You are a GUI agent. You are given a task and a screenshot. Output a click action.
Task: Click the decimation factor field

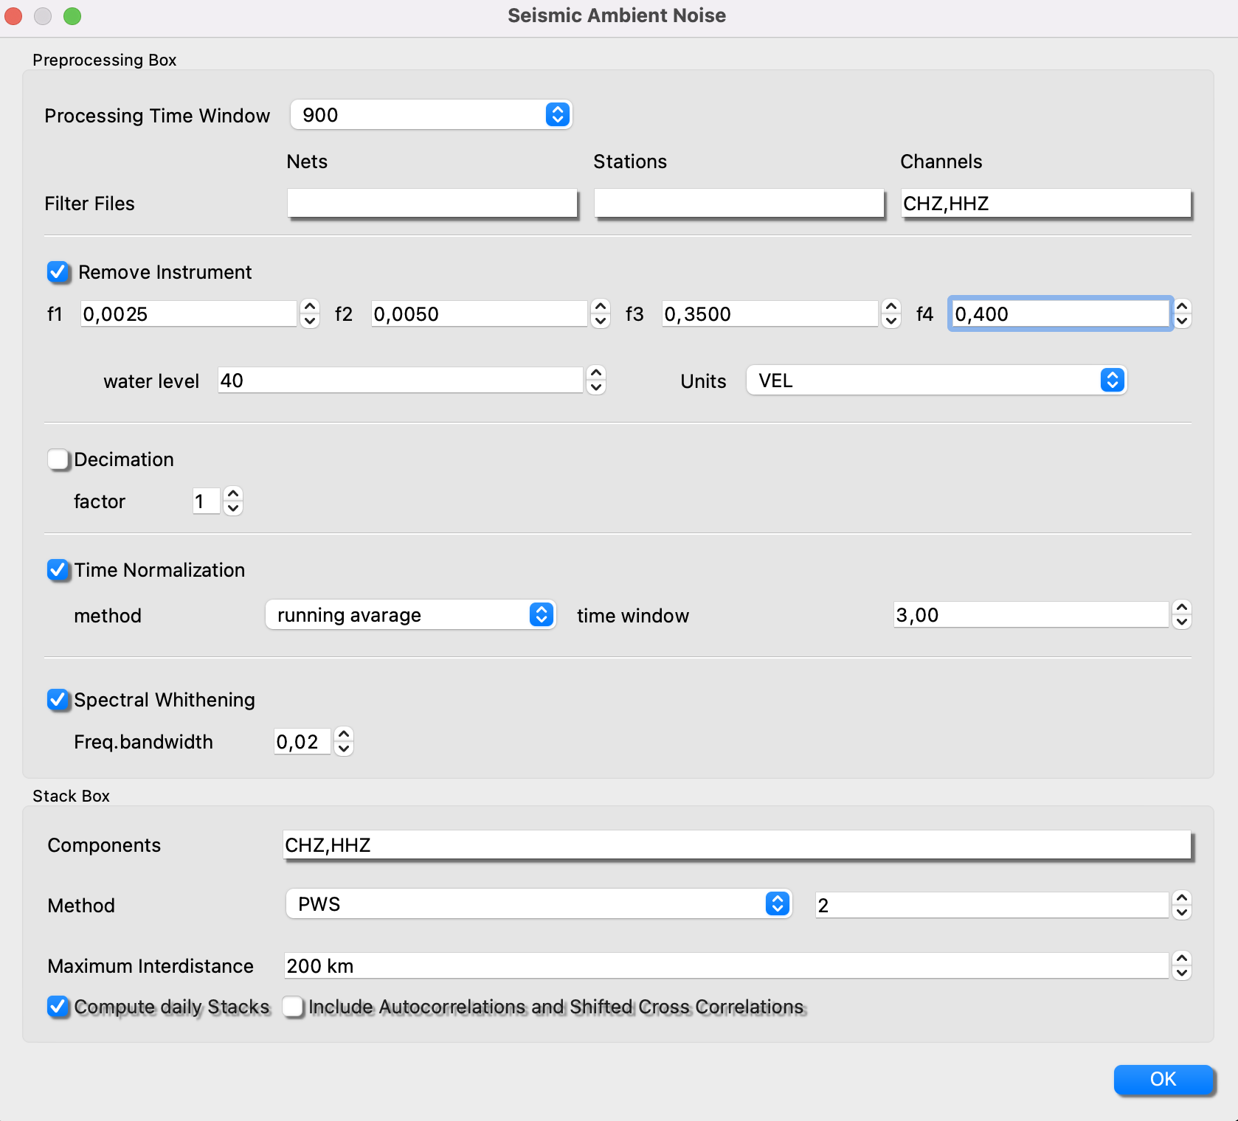(207, 502)
